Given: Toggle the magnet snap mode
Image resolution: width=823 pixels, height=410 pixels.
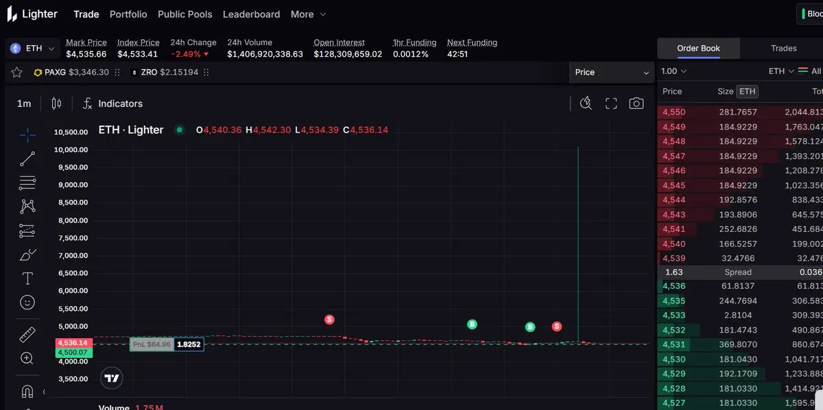Looking at the screenshot, I should [27, 392].
